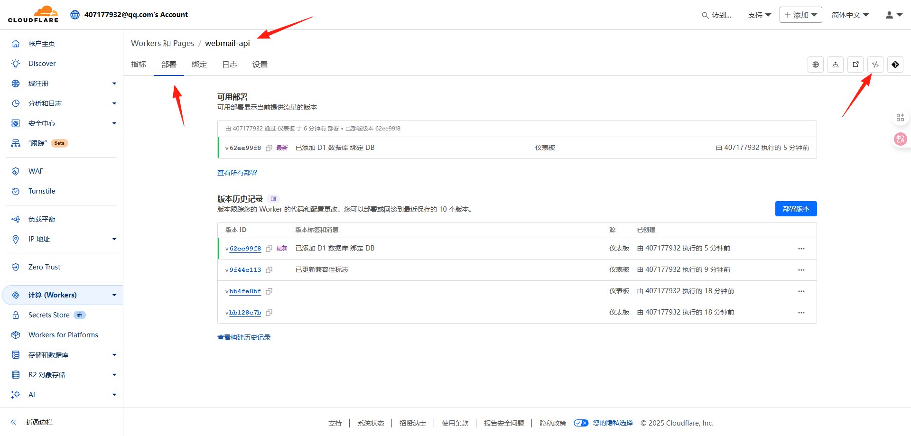Image resolution: width=911 pixels, height=436 pixels.
Task: Click the info badge beside 版本历史记录
Action: click(273, 199)
